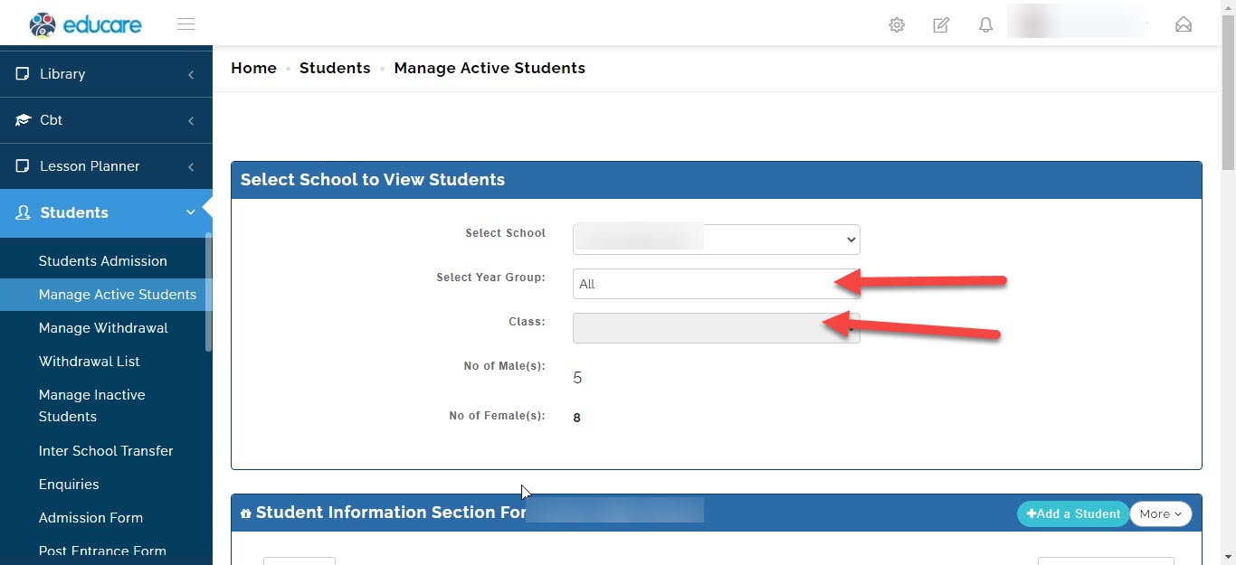The width and height of the screenshot is (1236, 565).
Task: Open the Select Year Group field
Action: pos(717,284)
